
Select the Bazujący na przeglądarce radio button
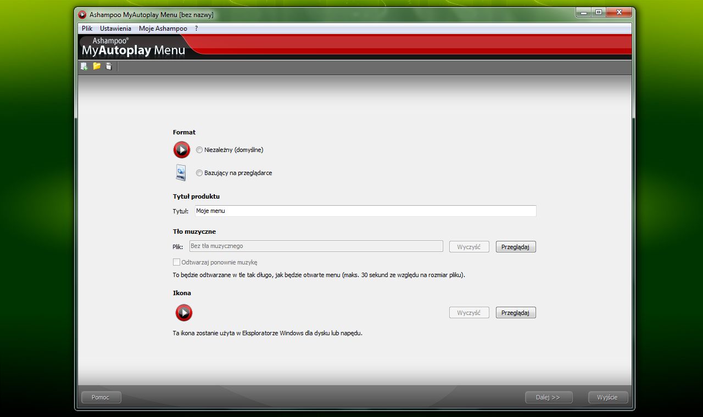199,173
